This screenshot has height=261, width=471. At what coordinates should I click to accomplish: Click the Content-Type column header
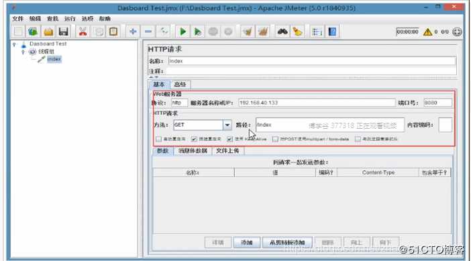pyautogui.click(x=378, y=172)
